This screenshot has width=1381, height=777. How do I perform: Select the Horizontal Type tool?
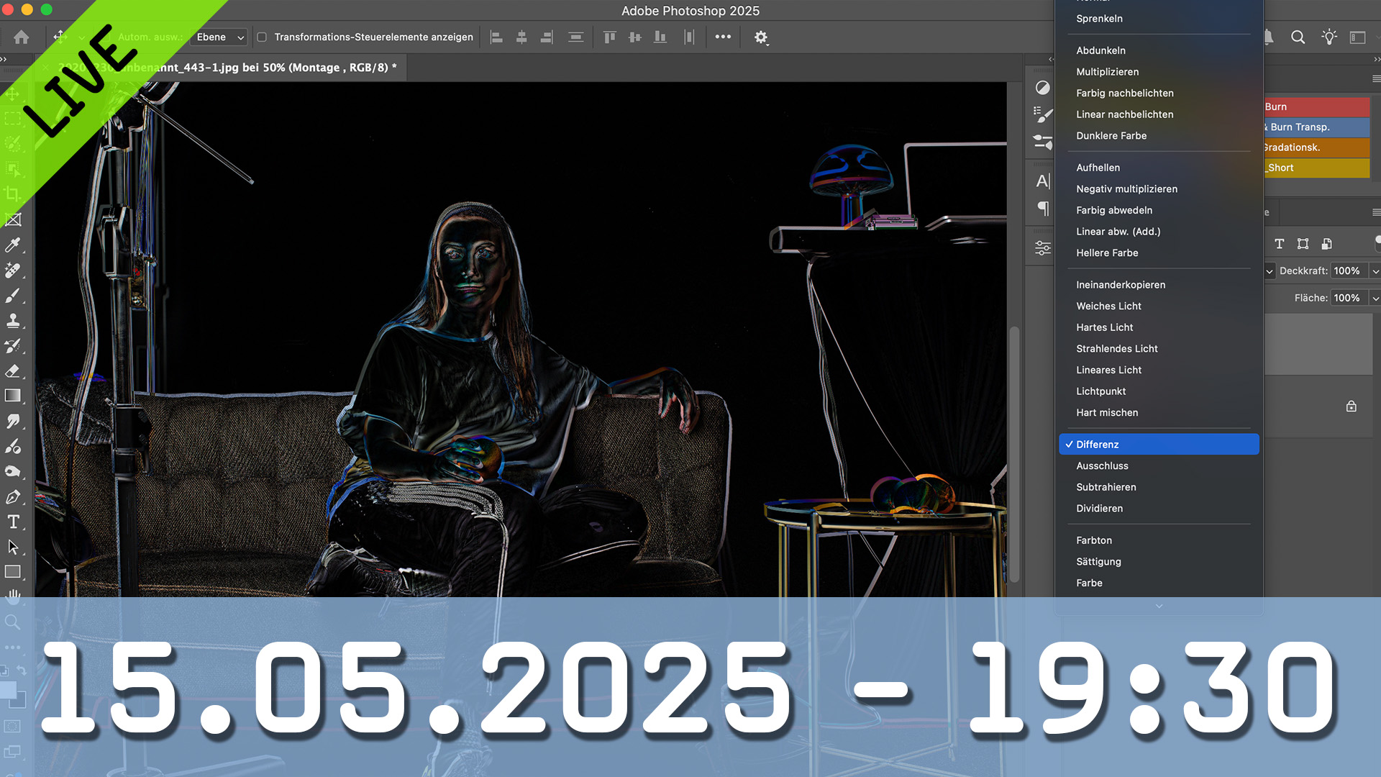click(13, 522)
